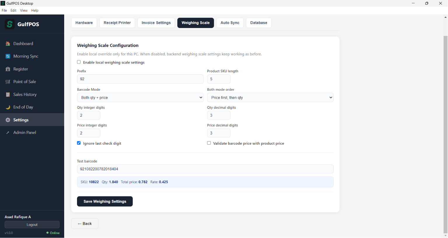This screenshot has width=448, height=238.
Task: Open the Both mode order dropdown
Action: click(x=270, y=97)
